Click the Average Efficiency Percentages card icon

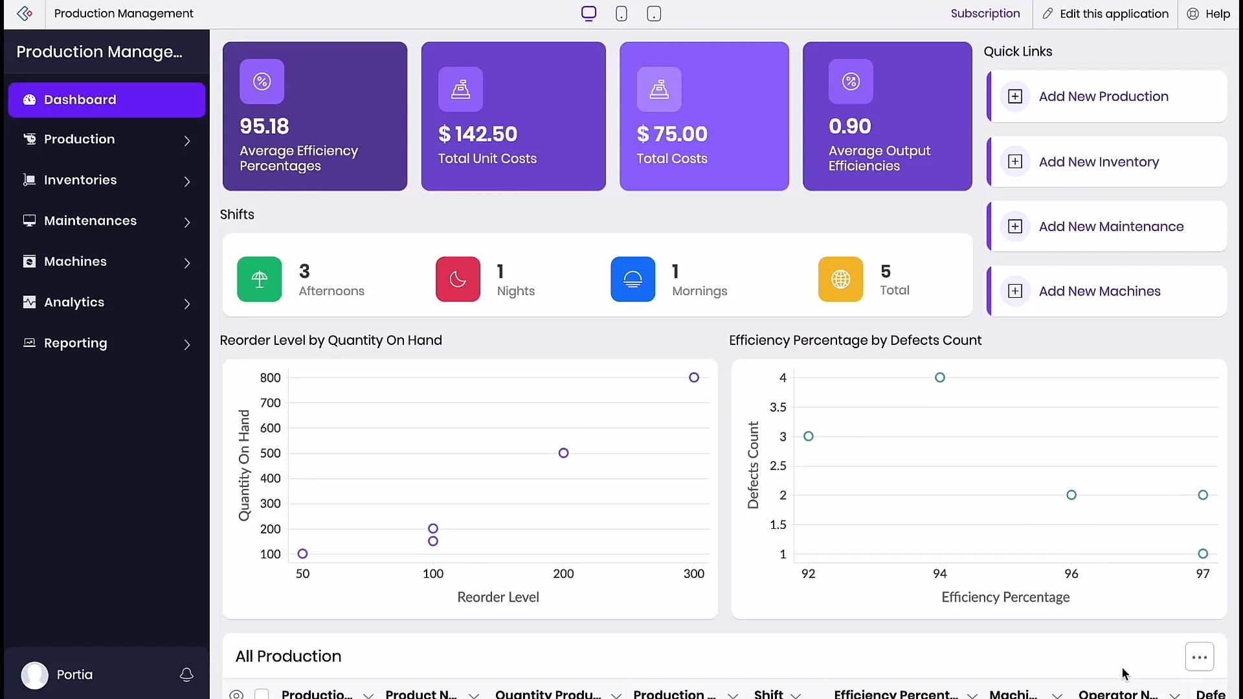(262, 82)
